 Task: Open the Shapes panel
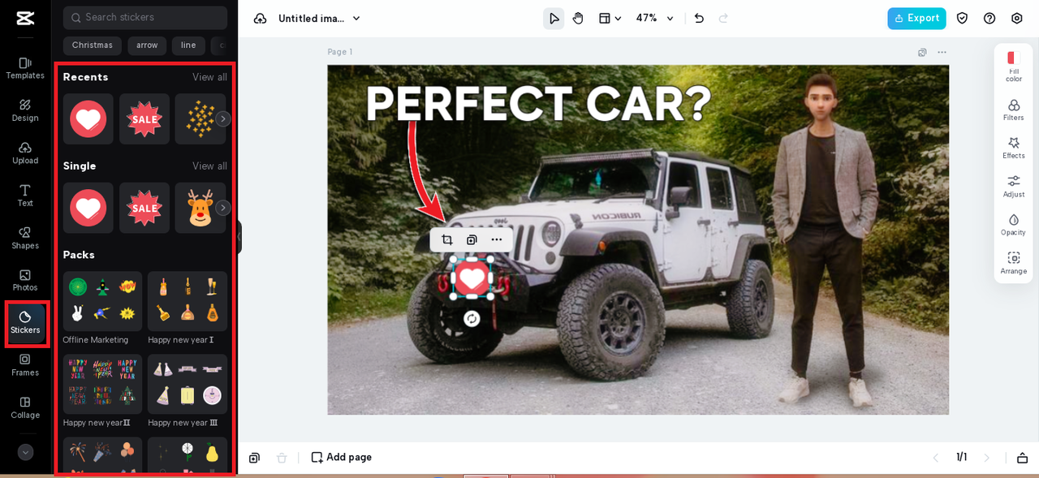click(x=25, y=238)
